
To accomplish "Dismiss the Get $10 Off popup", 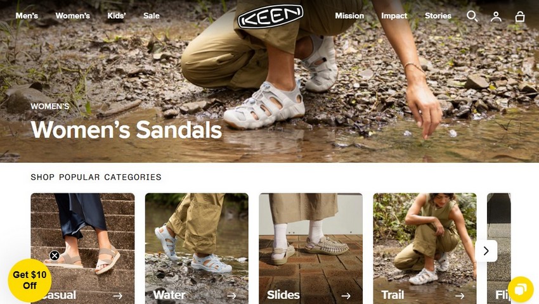I will coord(55,255).
